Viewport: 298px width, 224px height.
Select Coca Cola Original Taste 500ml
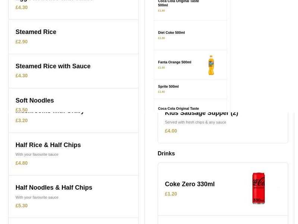178,4
